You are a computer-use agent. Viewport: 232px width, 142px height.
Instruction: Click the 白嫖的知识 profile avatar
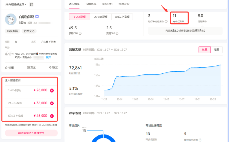pyautogui.click(x=11, y=20)
